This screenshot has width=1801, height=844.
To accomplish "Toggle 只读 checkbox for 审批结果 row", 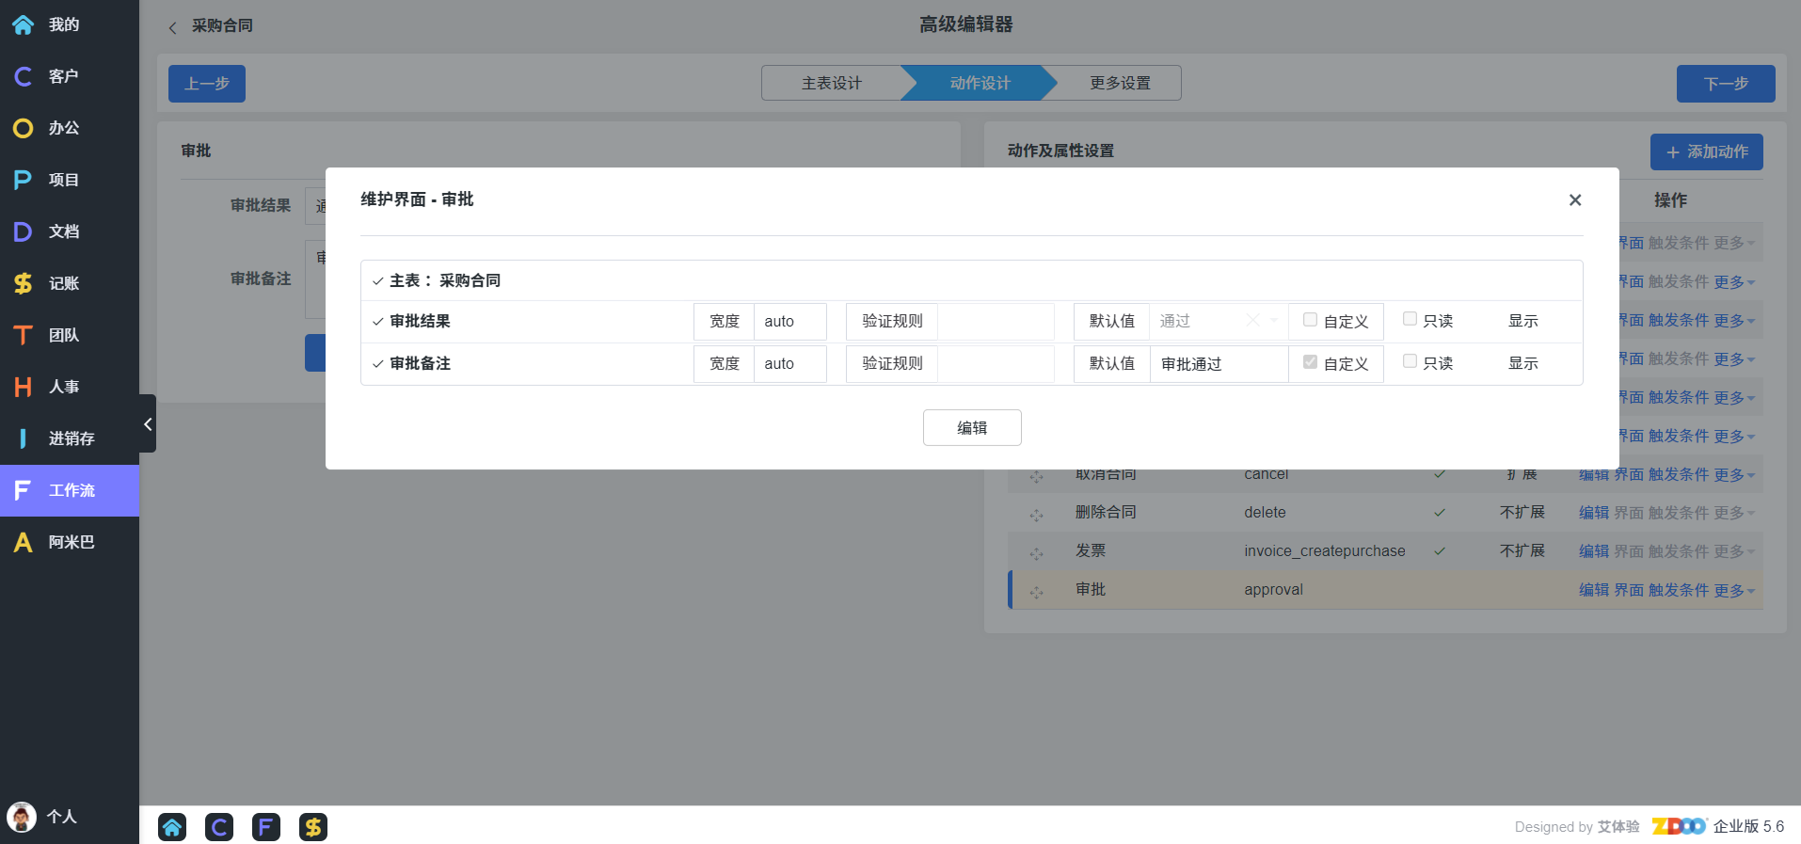I will (x=1410, y=319).
